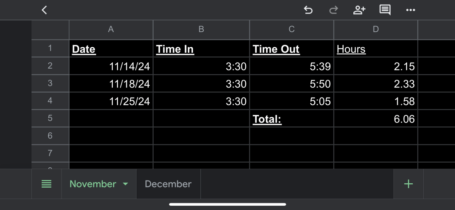Click the Time In header cell

point(201,49)
